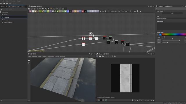Click the magnifier search icon in graph toolbar

click(x=40, y=9)
